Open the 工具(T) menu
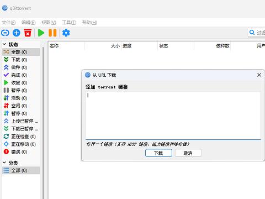265x199 pixels. (x=69, y=23)
